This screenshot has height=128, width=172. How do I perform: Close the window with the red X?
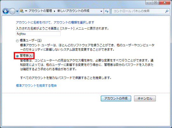pos(165,3)
